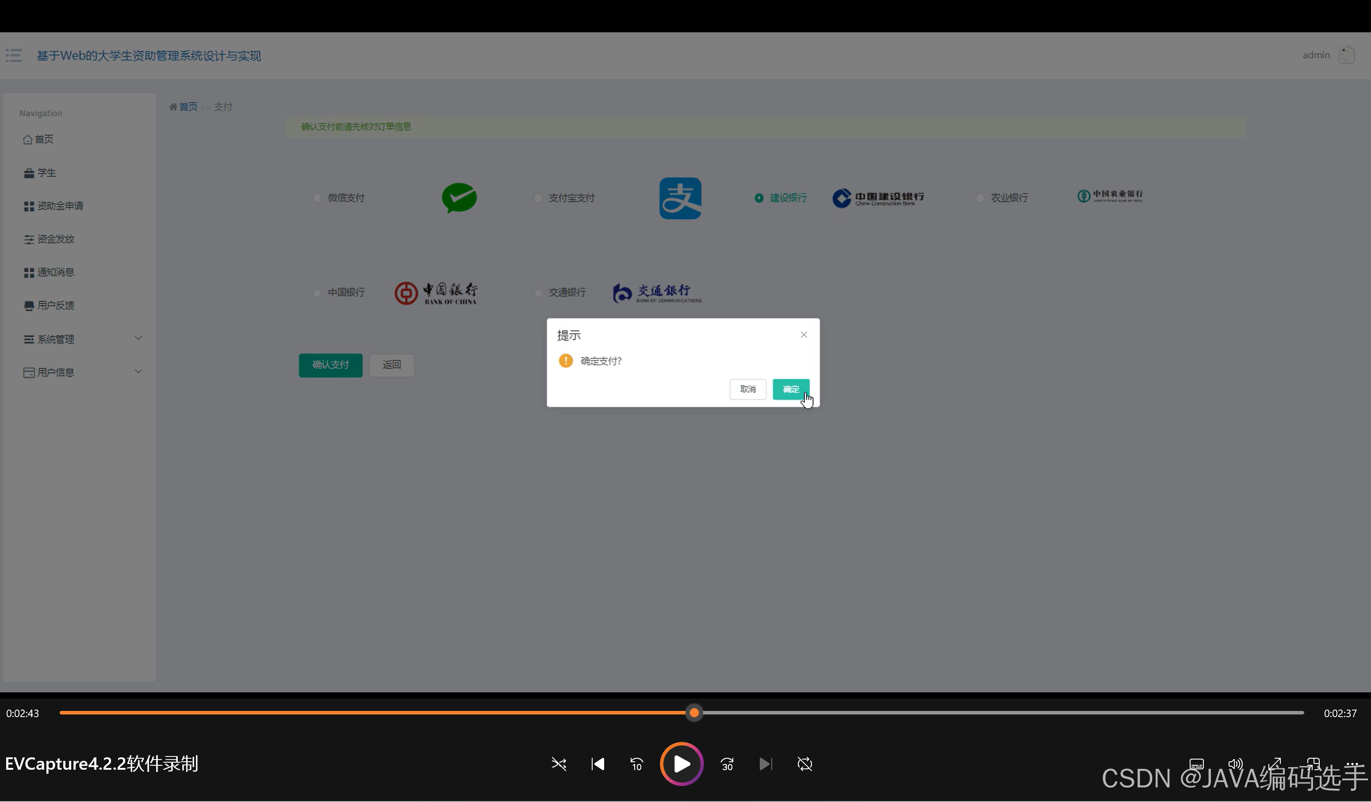Image resolution: width=1371 pixels, height=802 pixels.
Task: Click the volume speaker icon
Action: (1236, 764)
